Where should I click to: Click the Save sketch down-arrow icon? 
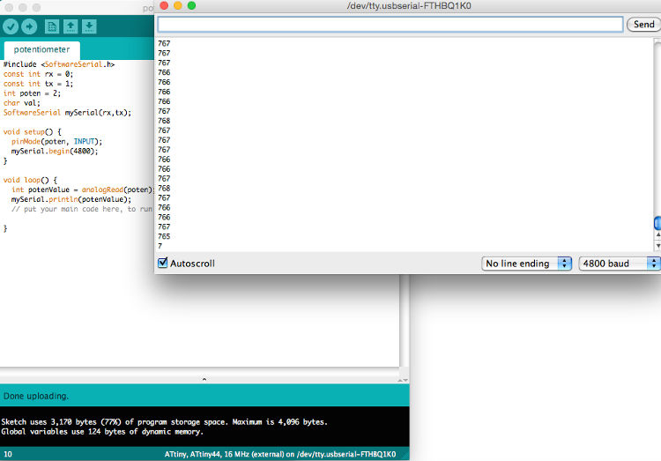89,26
